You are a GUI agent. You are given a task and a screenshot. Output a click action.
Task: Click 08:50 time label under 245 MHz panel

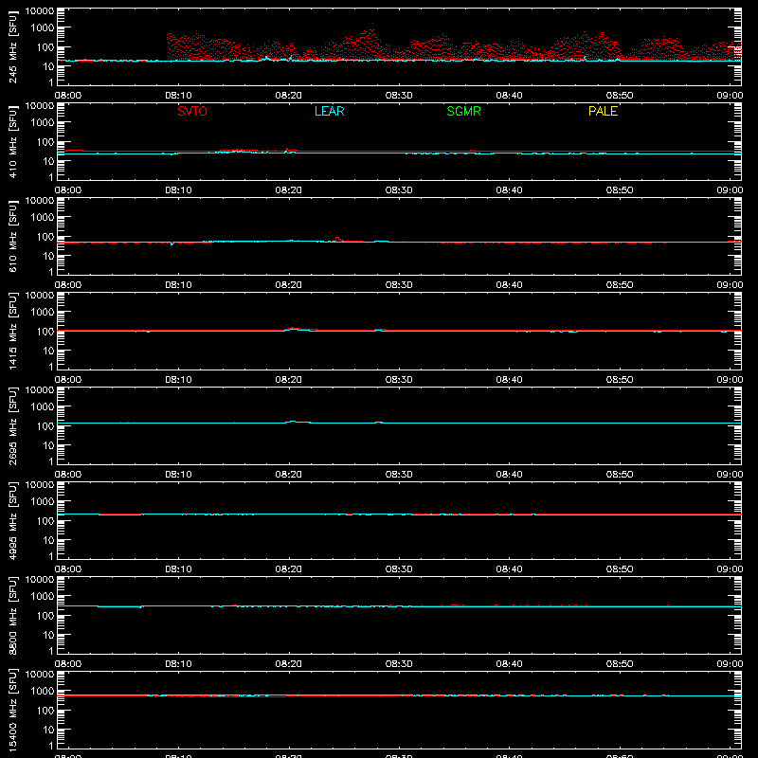tap(620, 96)
